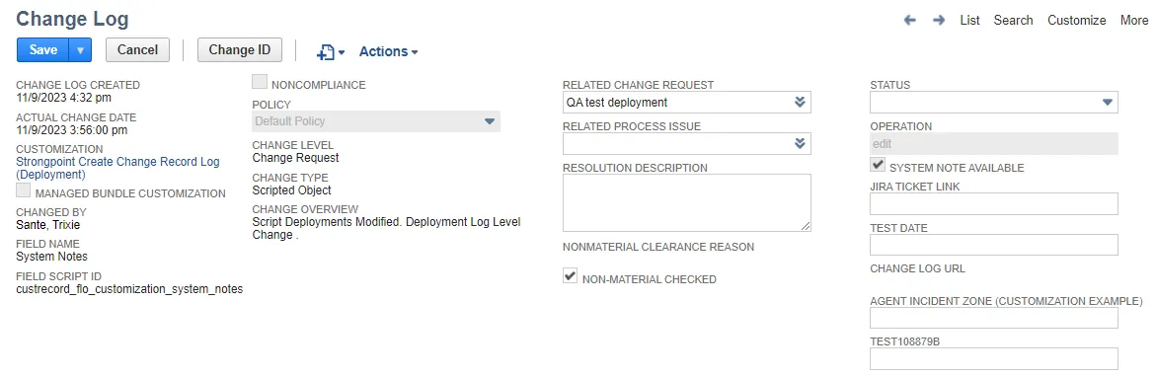
Task: Uncheck System Note Available checkbox
Action: point(878,165)
